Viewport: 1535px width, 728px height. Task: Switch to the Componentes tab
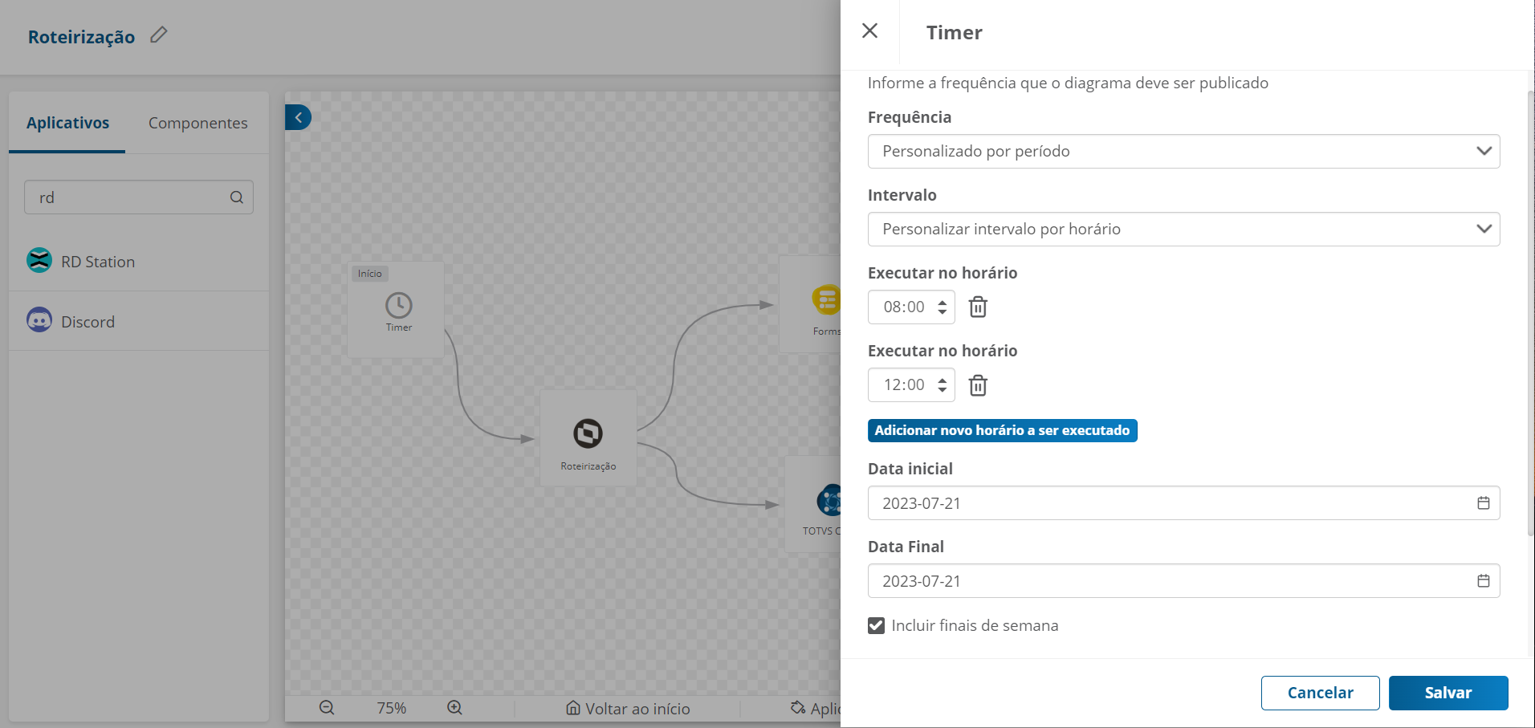197,123
